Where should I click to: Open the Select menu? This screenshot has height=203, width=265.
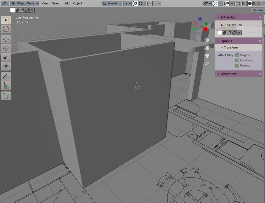[56, 3]
